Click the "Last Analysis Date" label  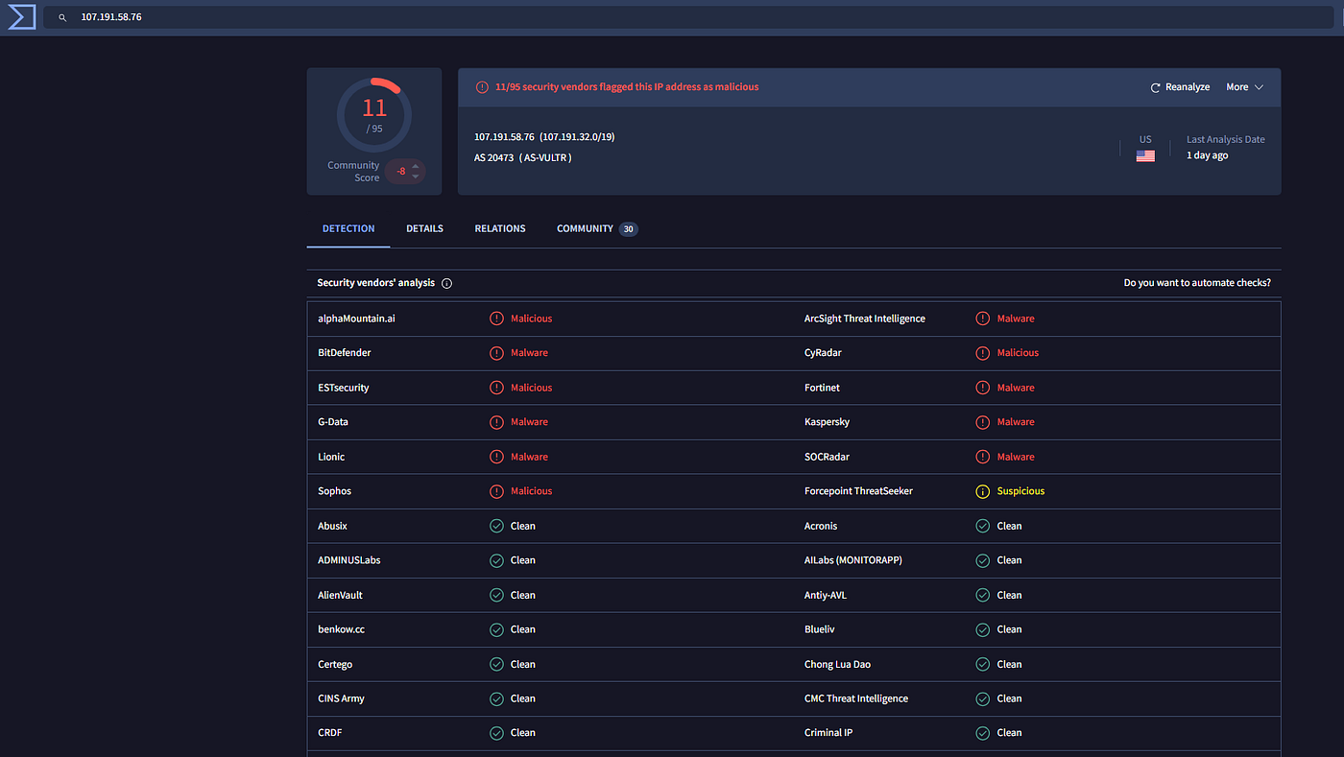[1226, 139]
